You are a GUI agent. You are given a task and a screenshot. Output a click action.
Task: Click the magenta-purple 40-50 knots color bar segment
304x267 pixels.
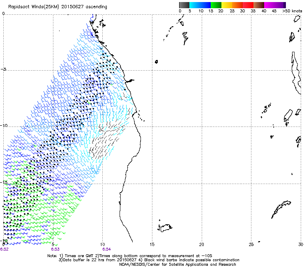(x=275, y=5)
